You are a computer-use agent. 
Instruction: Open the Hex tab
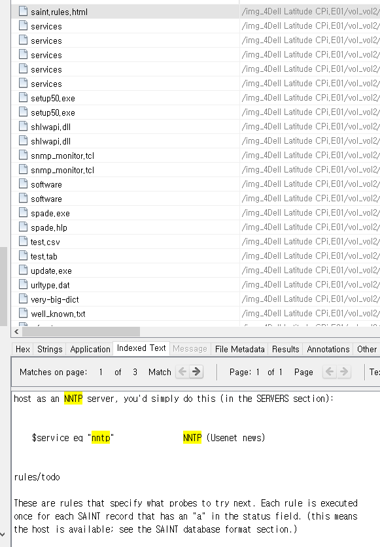pos(23,349)
